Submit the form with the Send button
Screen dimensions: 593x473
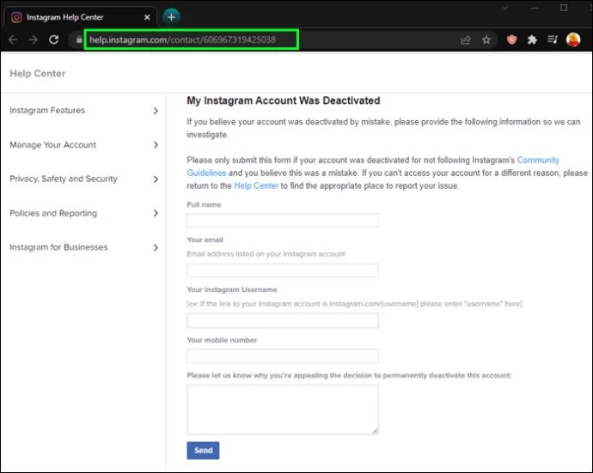coord(203,451)
